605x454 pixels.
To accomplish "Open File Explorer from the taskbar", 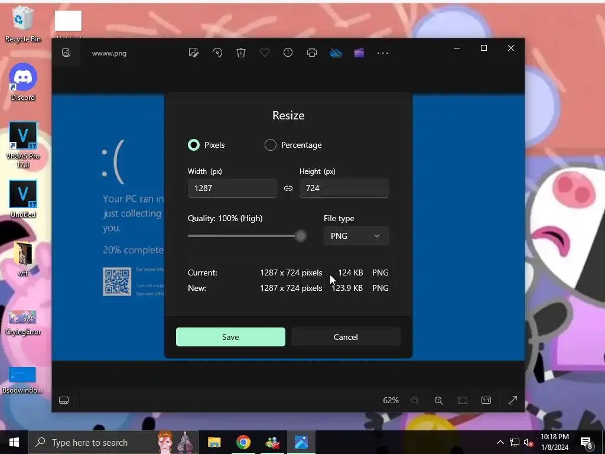I will 214,442.
